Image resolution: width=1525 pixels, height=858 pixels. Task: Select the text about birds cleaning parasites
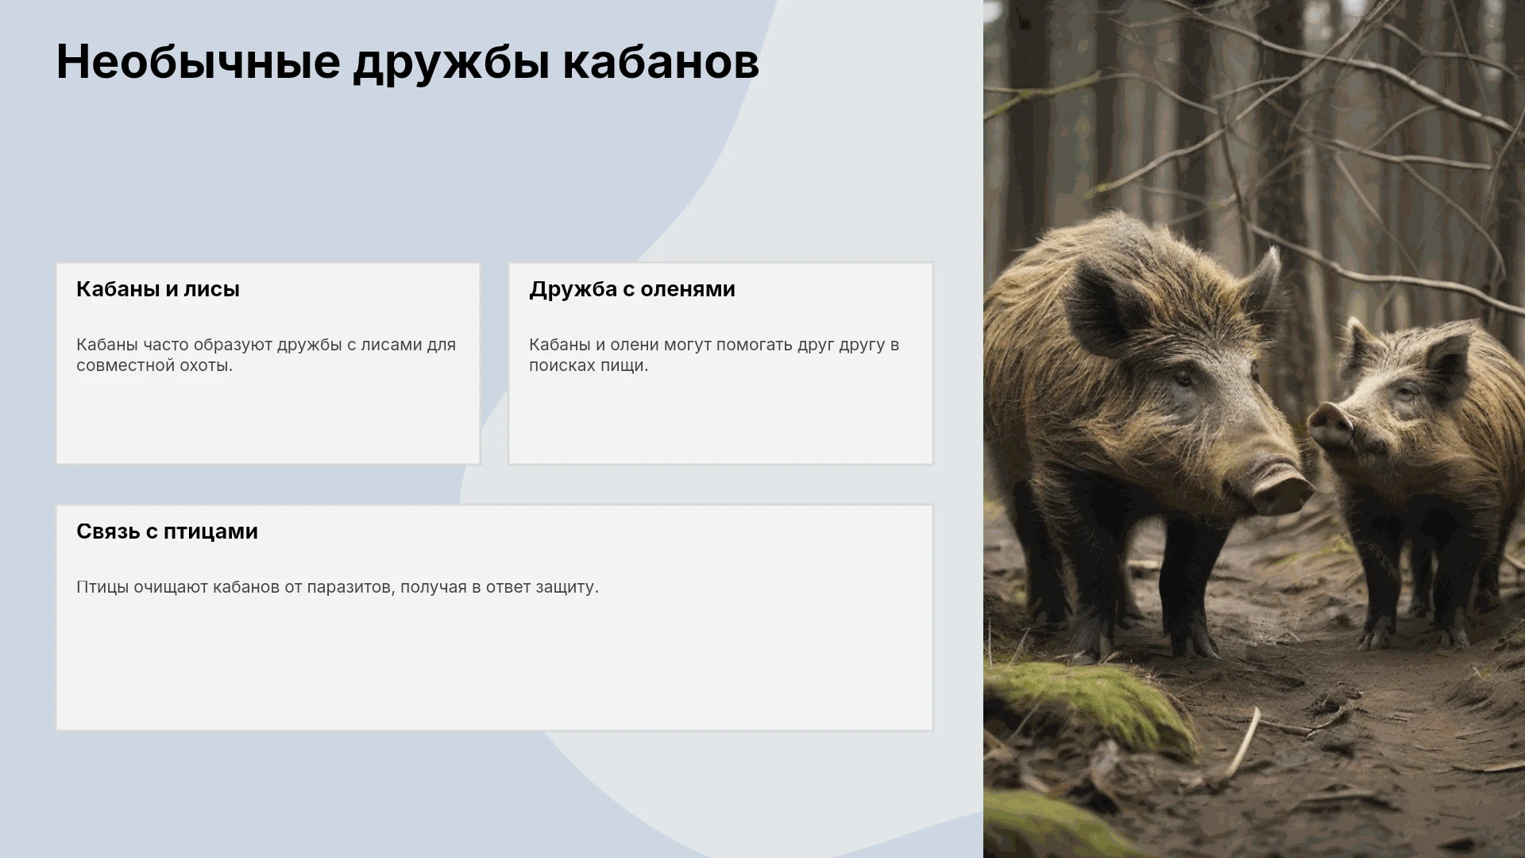click(x=338, y=587)
